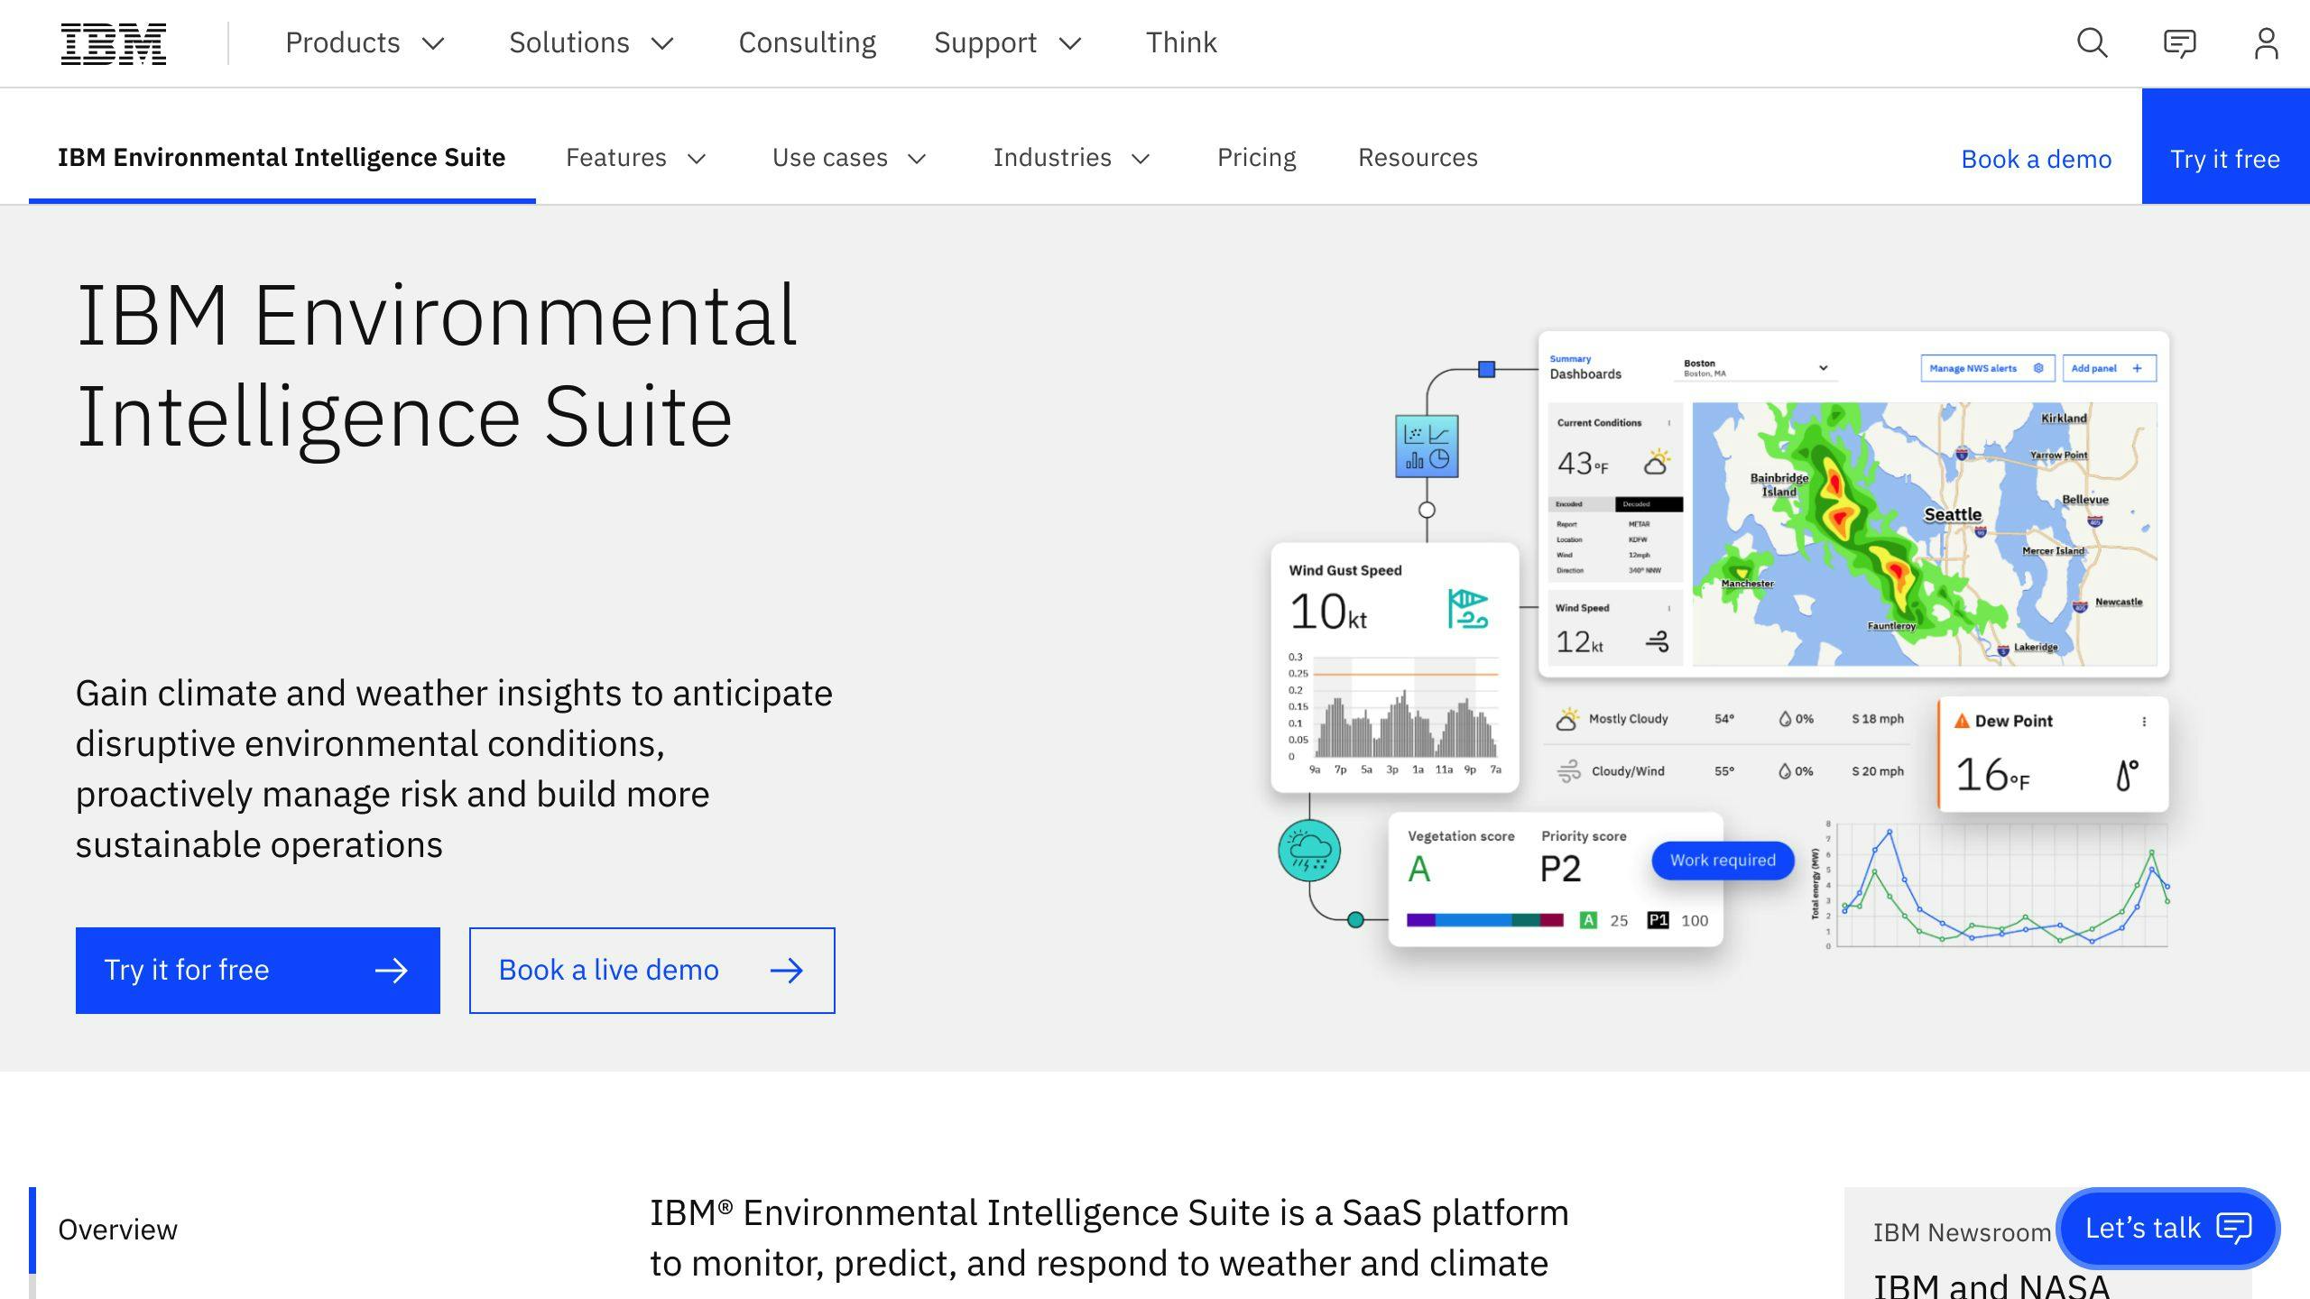Click the Current Conditions 43°F reading
2310x1299 pixels.
tap(1583, 464)
